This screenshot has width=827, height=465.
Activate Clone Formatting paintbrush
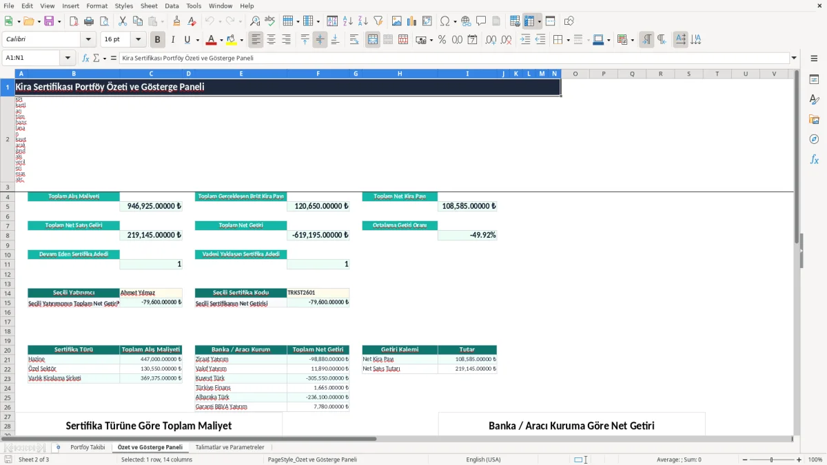tap(177, 21)
